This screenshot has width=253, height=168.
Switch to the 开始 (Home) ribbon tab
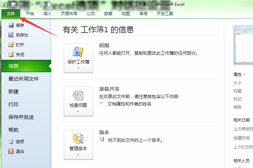[x=30, y=14]
